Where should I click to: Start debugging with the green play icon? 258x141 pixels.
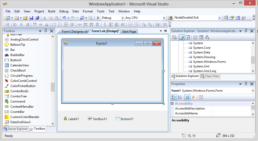[x=98, y=18]
